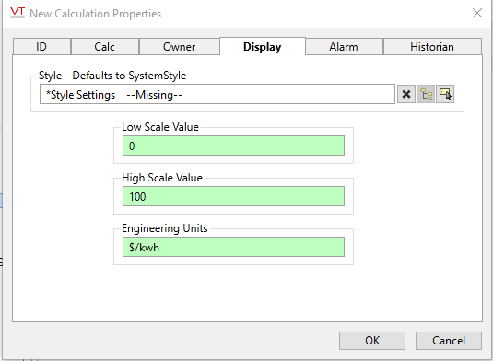Image resolution: width=493 pixels, height=361 pixels.
Task: Open the Historian tab
Action: coord(432,47)
